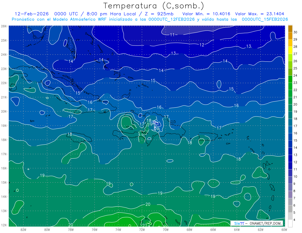Click the color scale label 10

pos(295,176)
